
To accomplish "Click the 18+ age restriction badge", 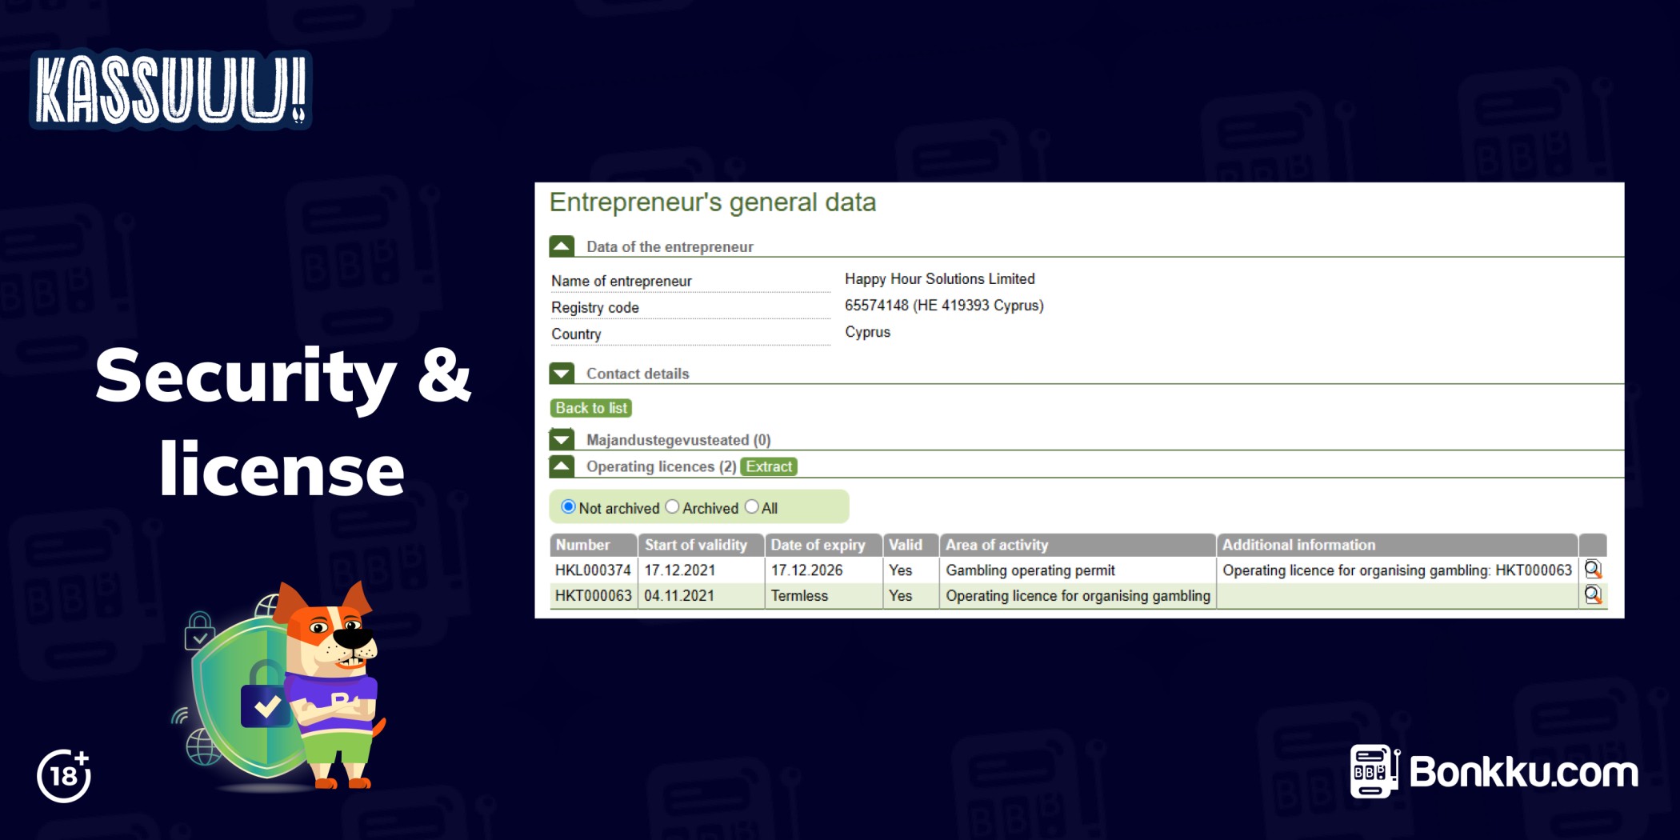I will tap(64, 775).
